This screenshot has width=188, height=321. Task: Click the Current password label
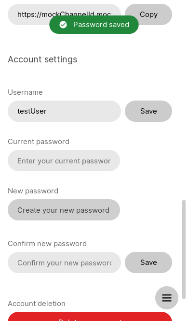point(39,142)
